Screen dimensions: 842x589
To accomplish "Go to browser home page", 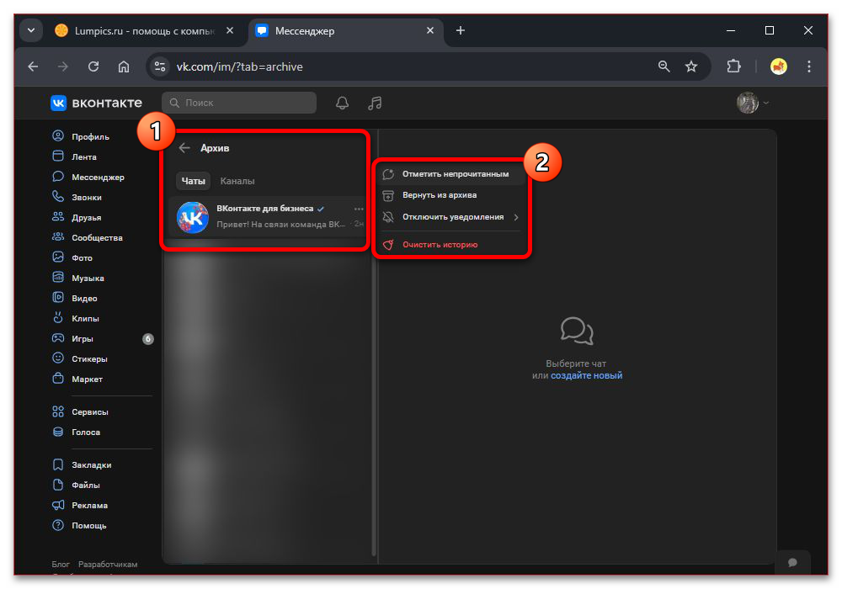I will click(124, 66).
